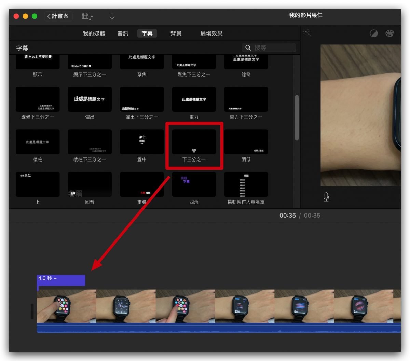Select the 上 title thumbnail
The image size is (410, 361).
coord(38,184)
